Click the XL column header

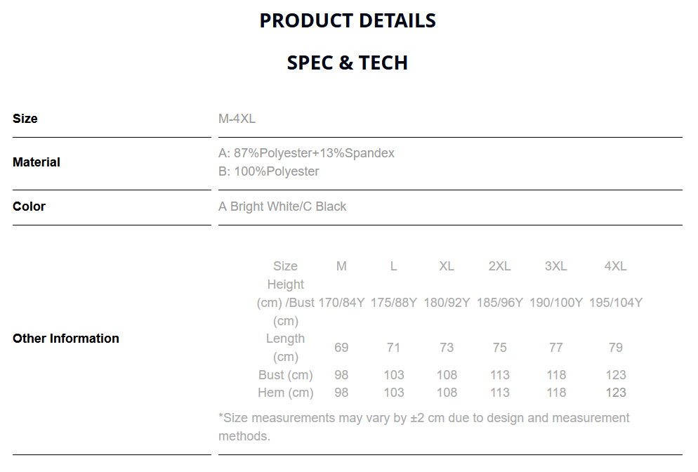pyautogui.click(x=447, y=266)
